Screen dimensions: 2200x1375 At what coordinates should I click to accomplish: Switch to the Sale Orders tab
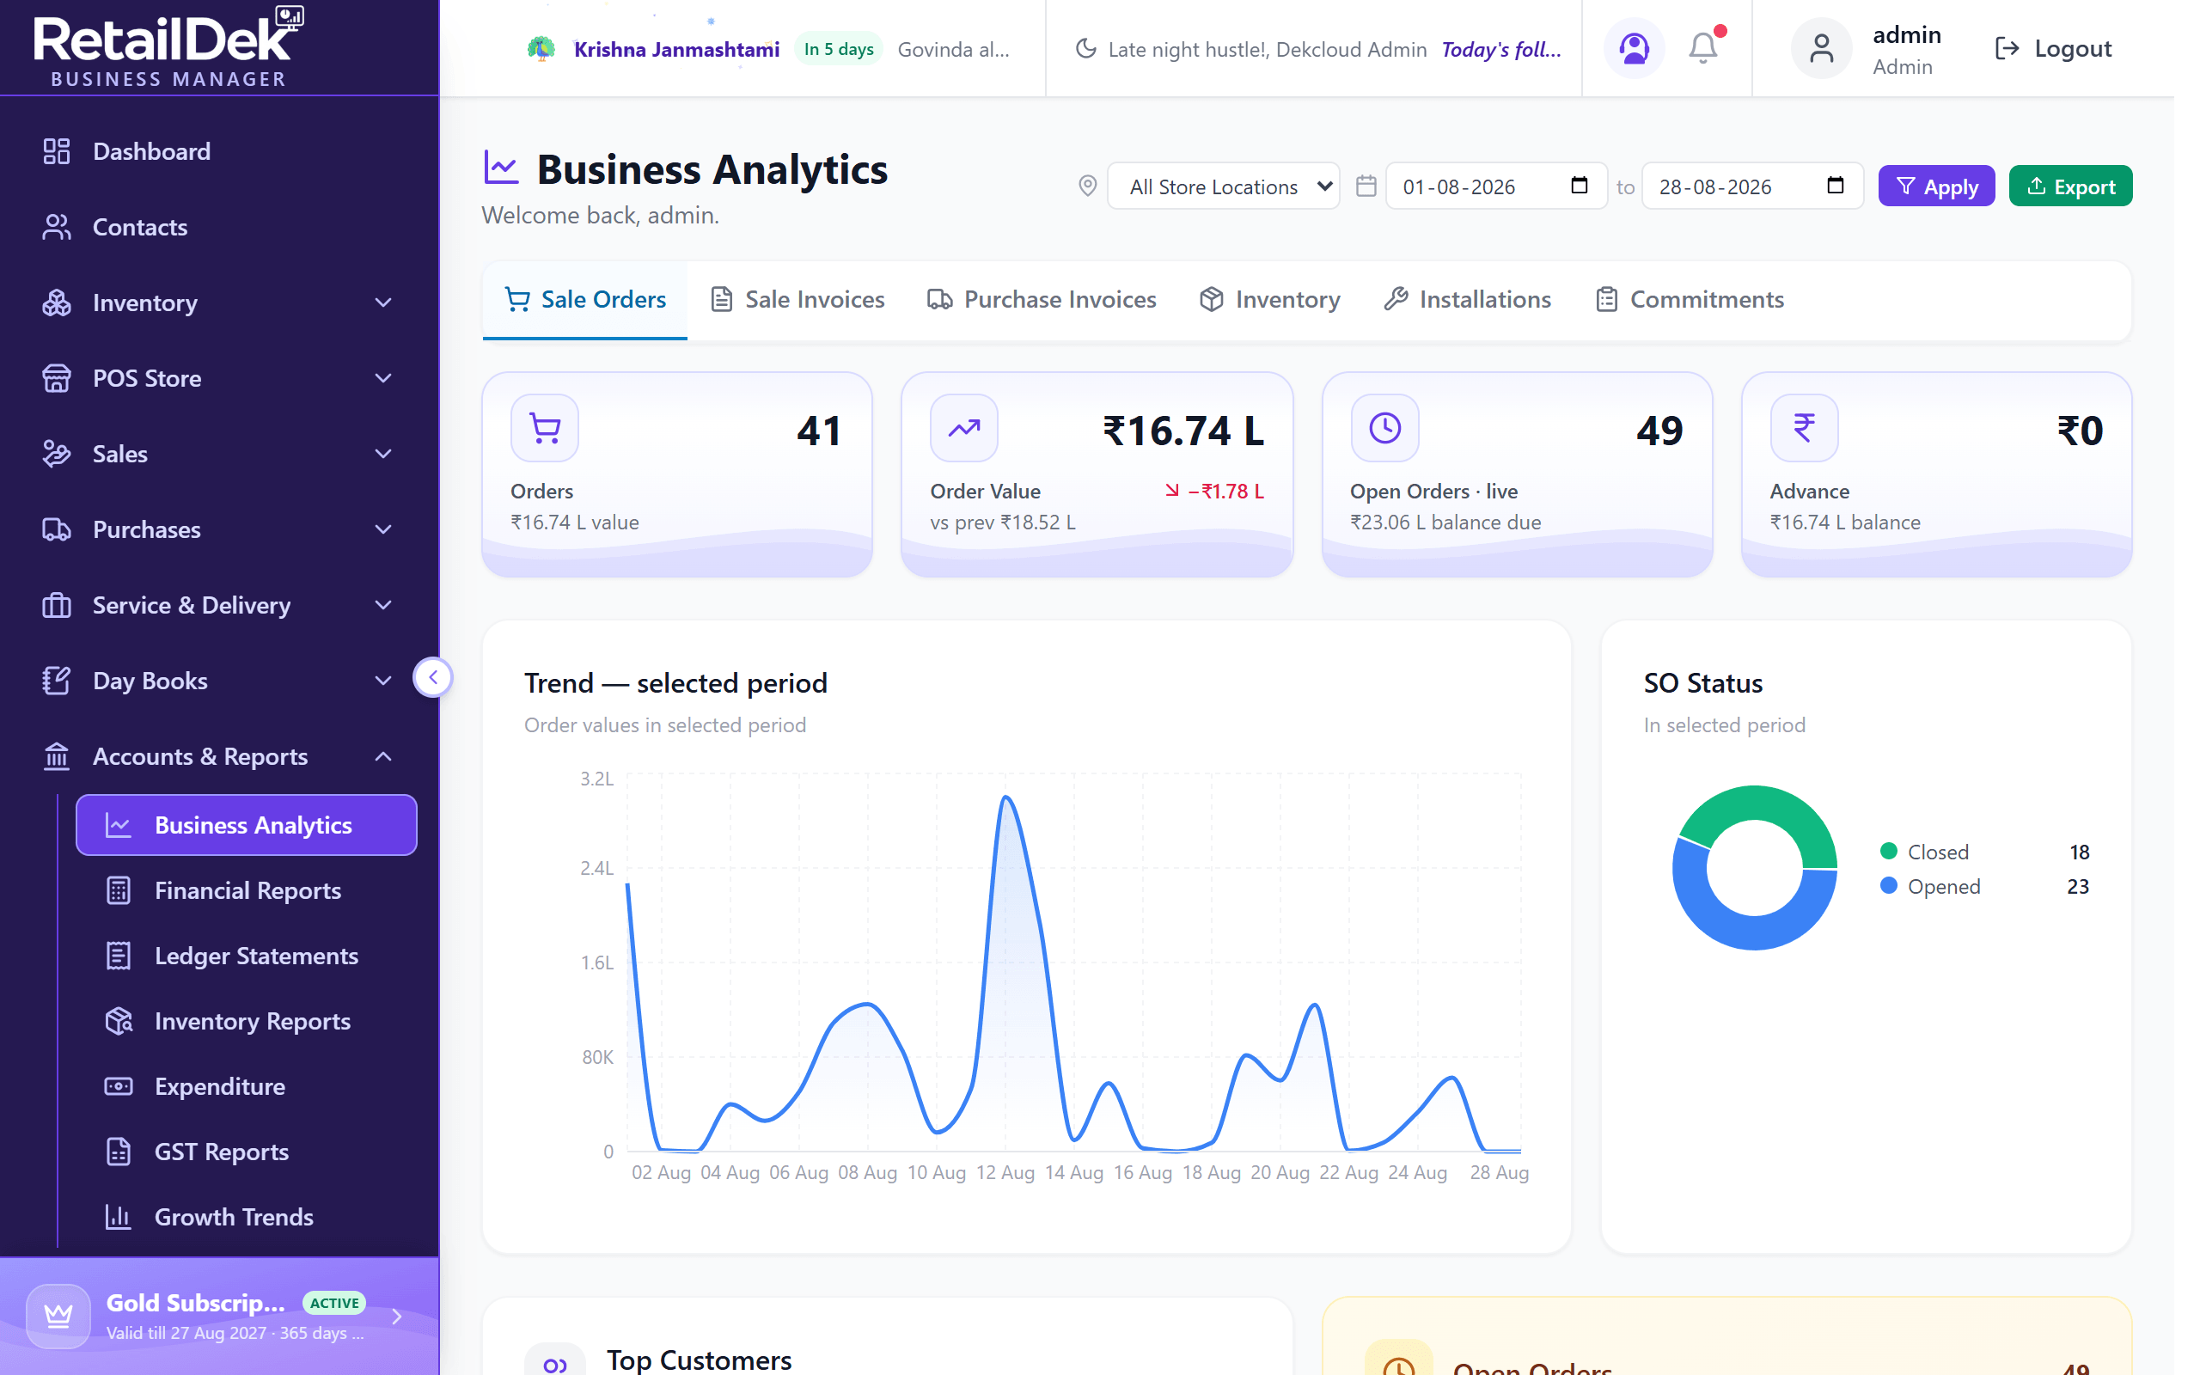(x=584, y=299)
